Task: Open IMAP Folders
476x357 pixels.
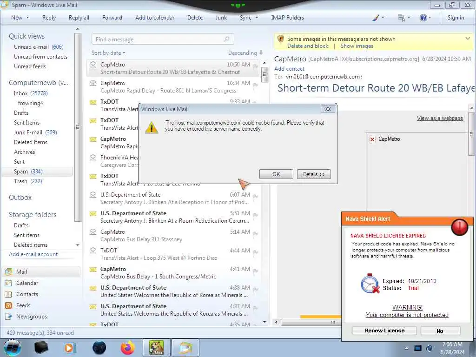Action: [287, 18]
